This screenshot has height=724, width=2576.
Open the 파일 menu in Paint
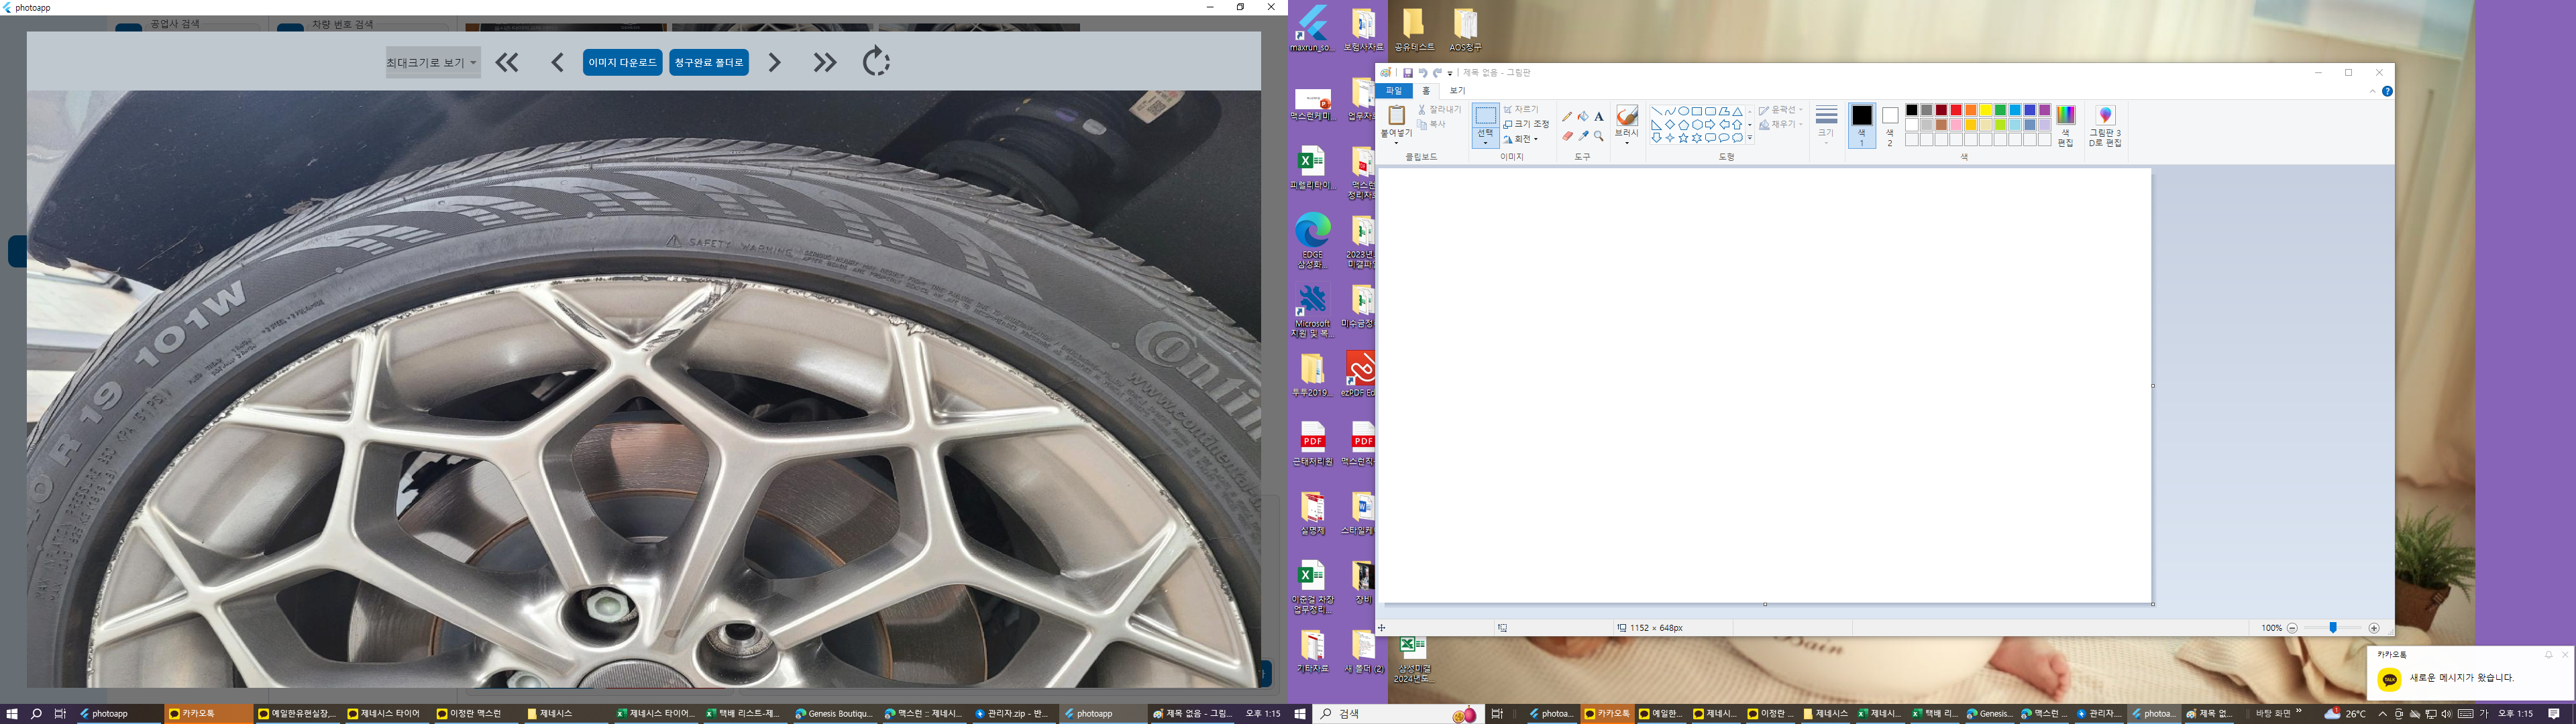1393,91
